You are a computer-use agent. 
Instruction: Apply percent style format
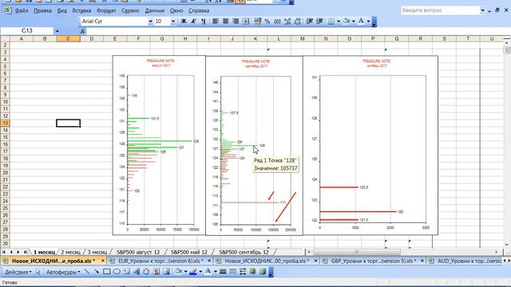(267, 22)
